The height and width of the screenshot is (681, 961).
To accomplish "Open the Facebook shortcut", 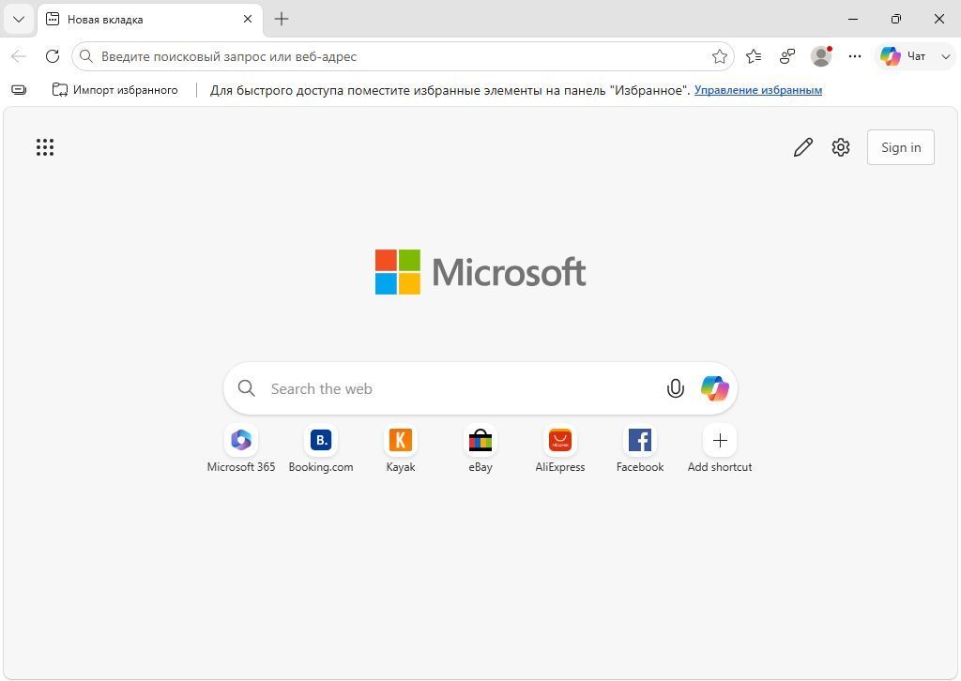I will 640,449.
